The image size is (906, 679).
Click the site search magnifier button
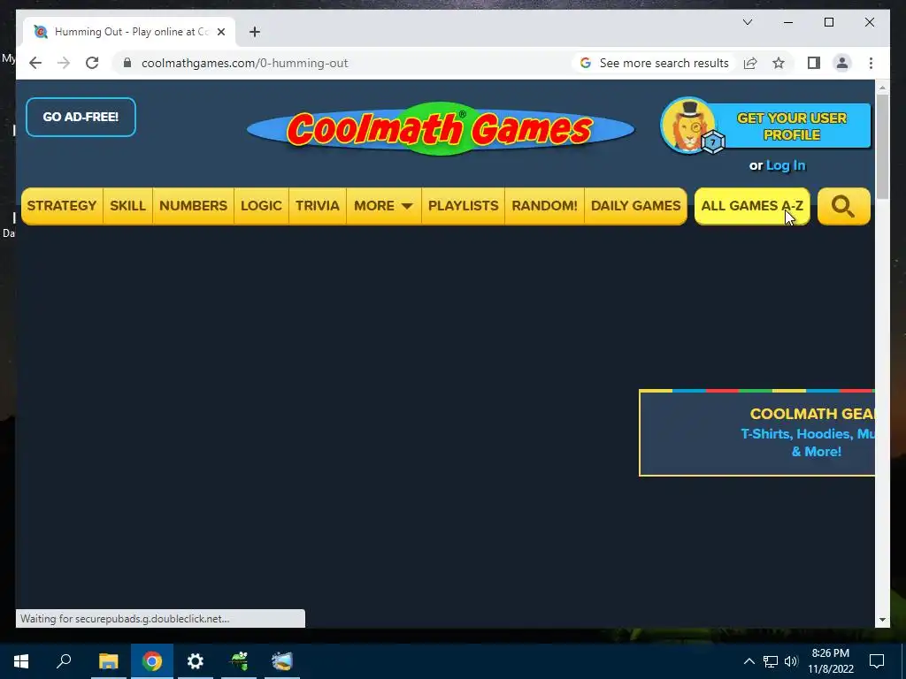point(843,206)
